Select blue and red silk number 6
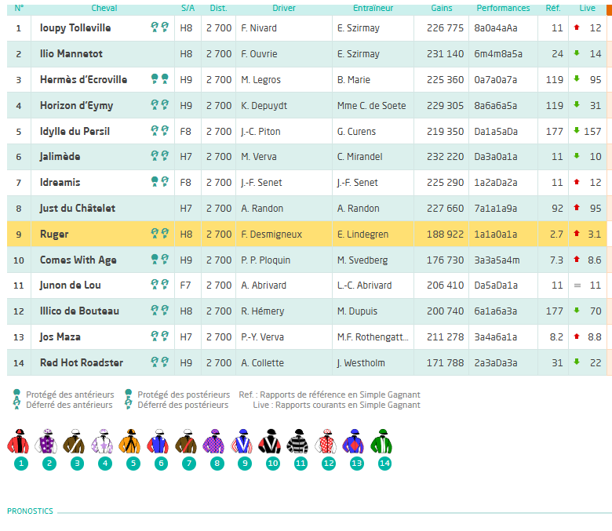This screenshot has width=612, height=531. coord(158,442)
